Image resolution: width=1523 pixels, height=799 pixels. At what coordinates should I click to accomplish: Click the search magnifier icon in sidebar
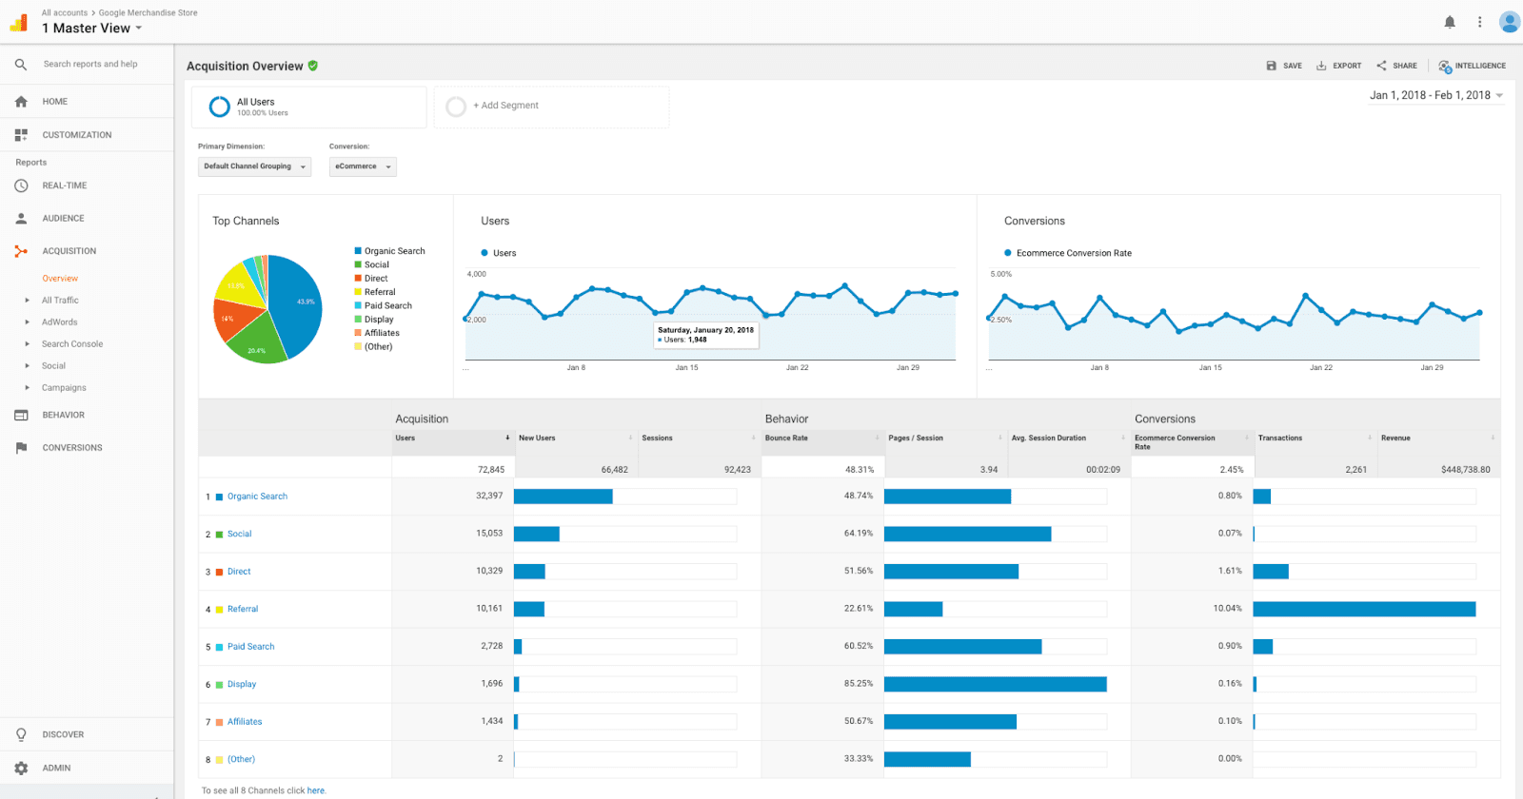[x=21, y=65]
